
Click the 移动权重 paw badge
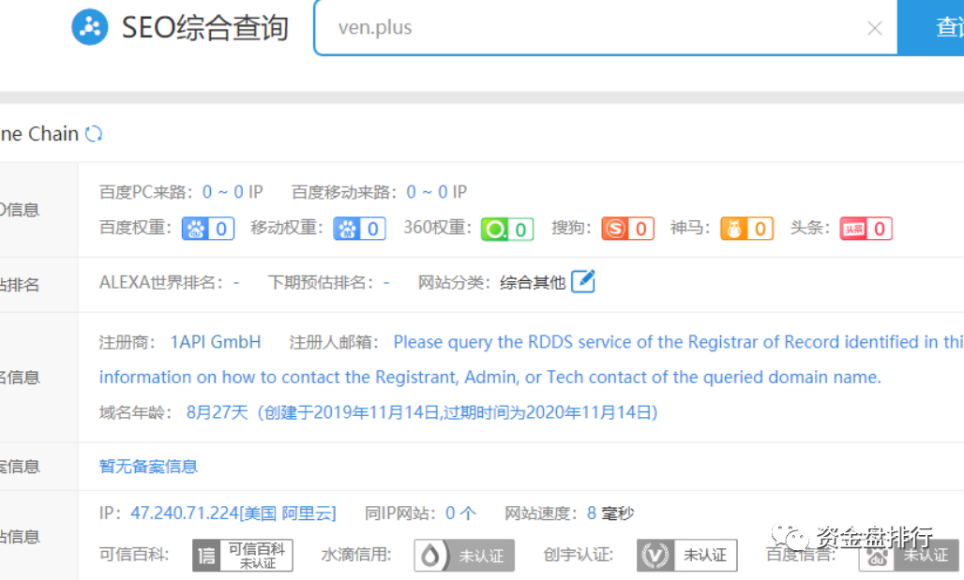[359, 229]
